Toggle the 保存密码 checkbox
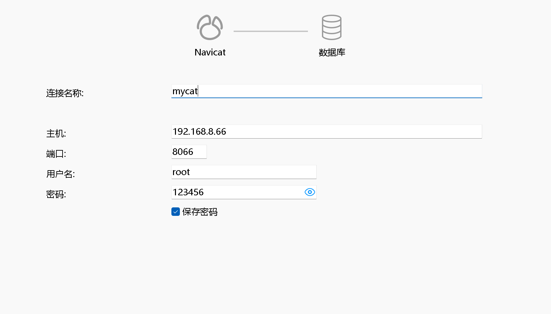 (176, 212)
